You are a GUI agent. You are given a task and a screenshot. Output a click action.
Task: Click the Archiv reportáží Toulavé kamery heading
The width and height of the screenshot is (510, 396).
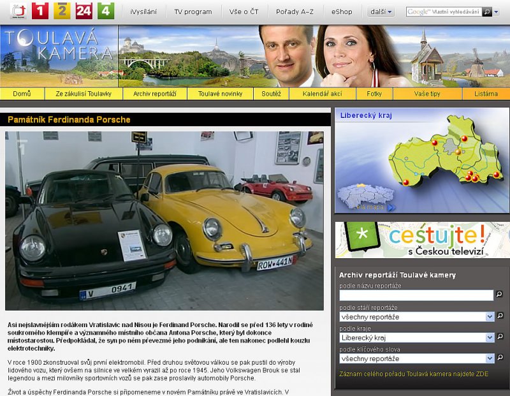click(x=397, y=275)
